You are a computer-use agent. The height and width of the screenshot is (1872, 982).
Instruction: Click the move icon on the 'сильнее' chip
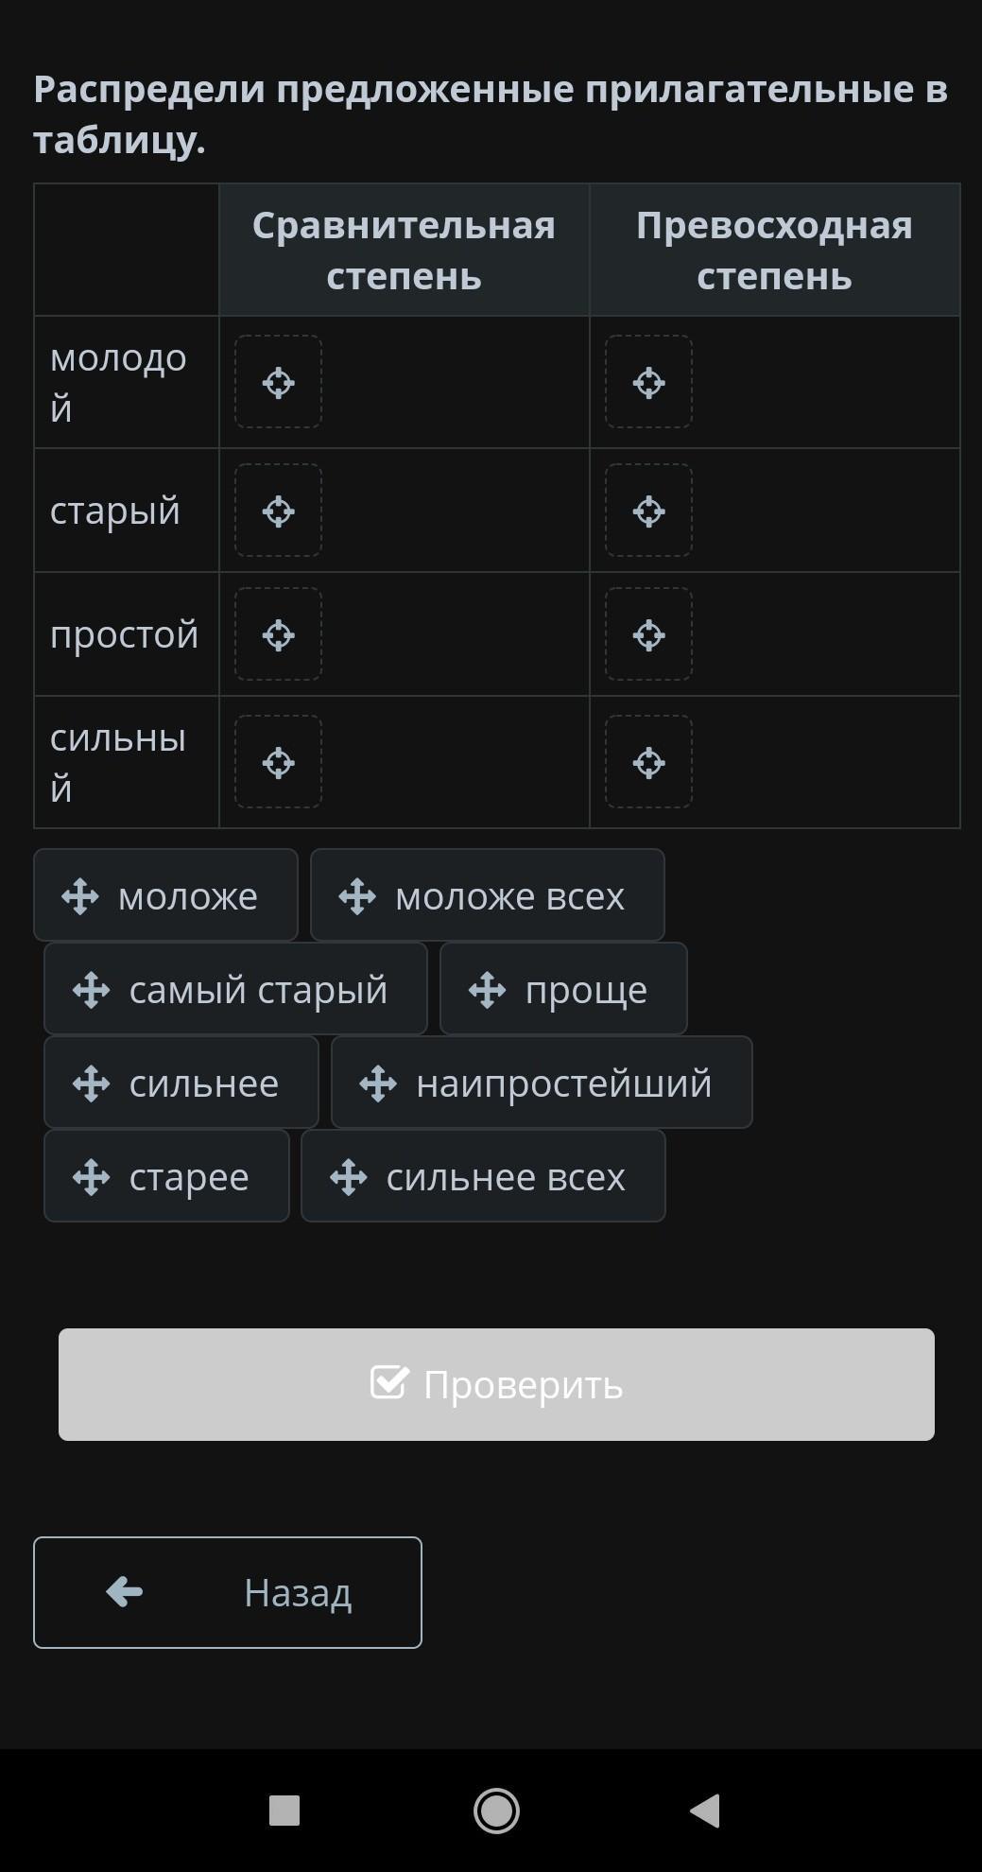pyautogui.click(x=92, y=1083)
